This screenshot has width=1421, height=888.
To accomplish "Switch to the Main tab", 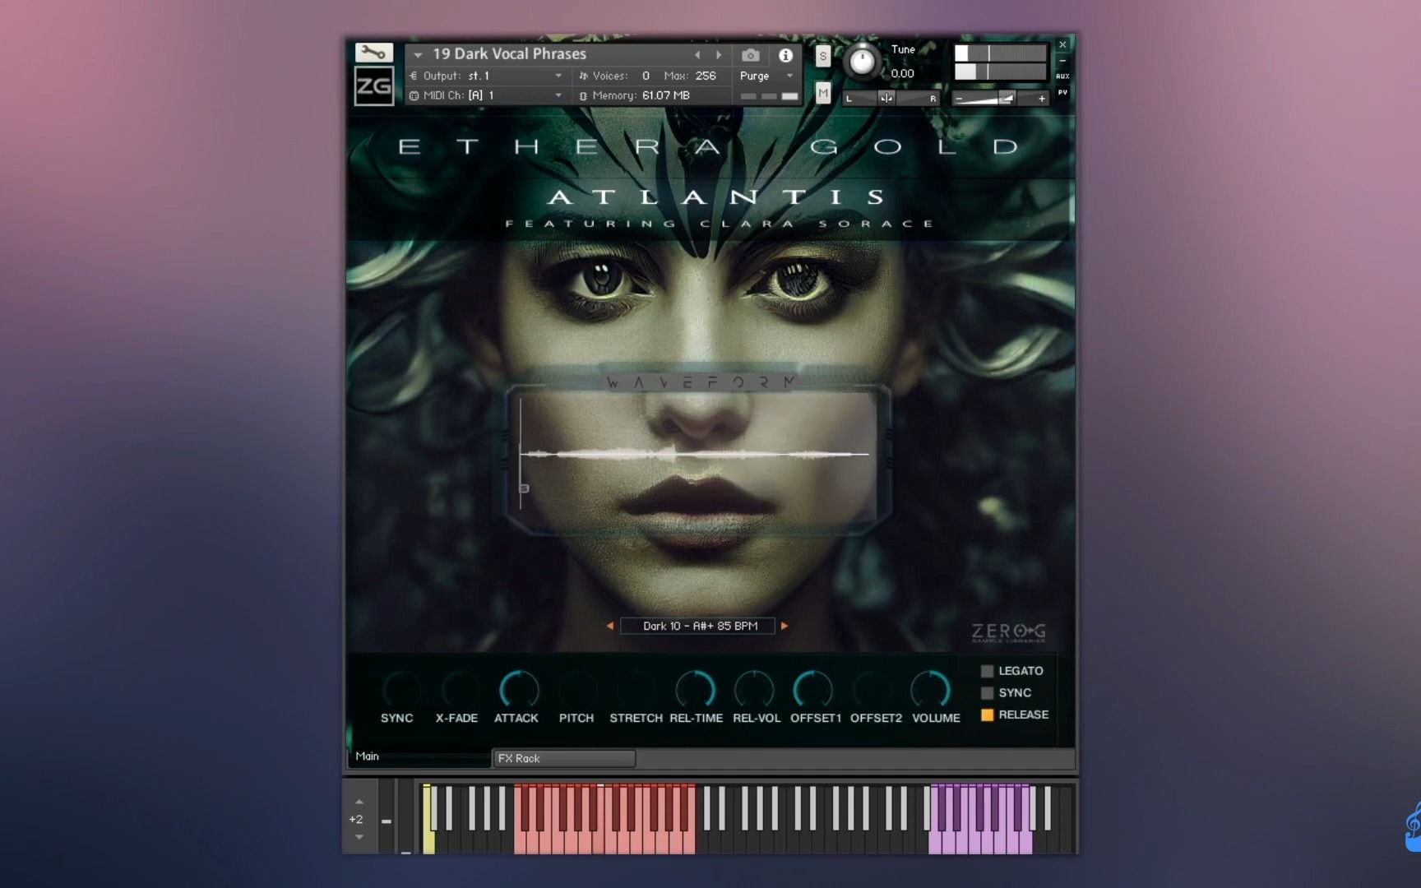I will pyautogui.click(x=419, y=757).
